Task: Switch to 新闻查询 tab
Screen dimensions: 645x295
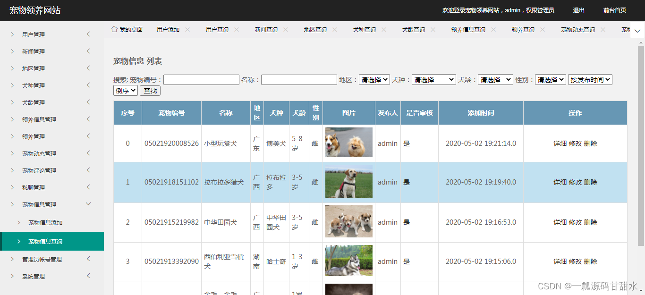Action: coord(266,29)
